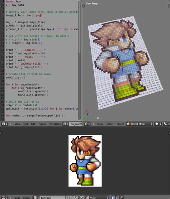
Task: Open the Edit menu in Text Editor
Action: pos(33,124)
